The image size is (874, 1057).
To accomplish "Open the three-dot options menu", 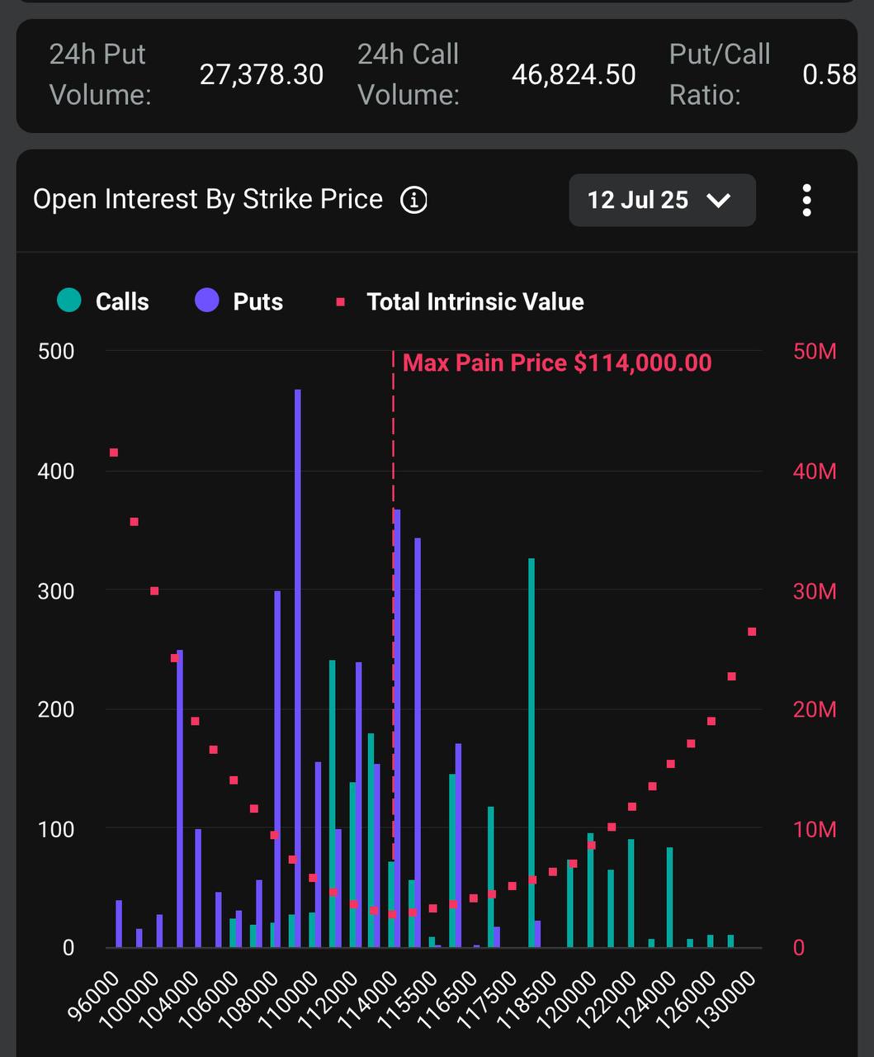I will coord(806,200).
